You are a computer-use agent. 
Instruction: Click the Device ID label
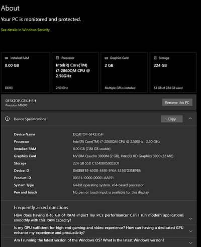point(22,171)
